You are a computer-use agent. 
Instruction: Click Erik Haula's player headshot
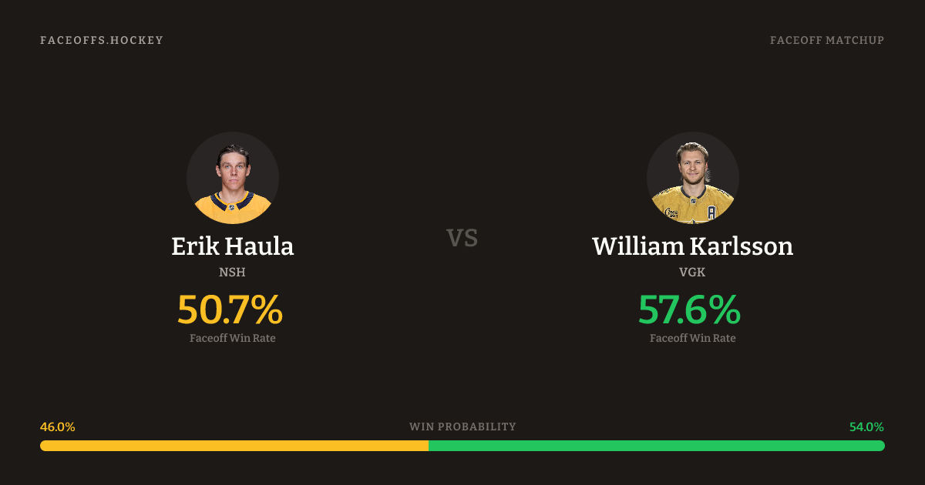click(x=233, y=178)
